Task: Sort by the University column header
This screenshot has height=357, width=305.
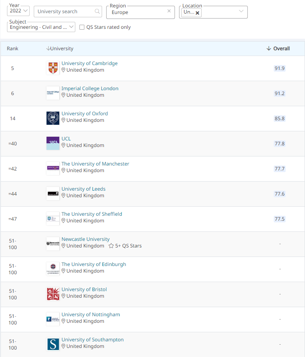Action: click(x=62, y=49)
